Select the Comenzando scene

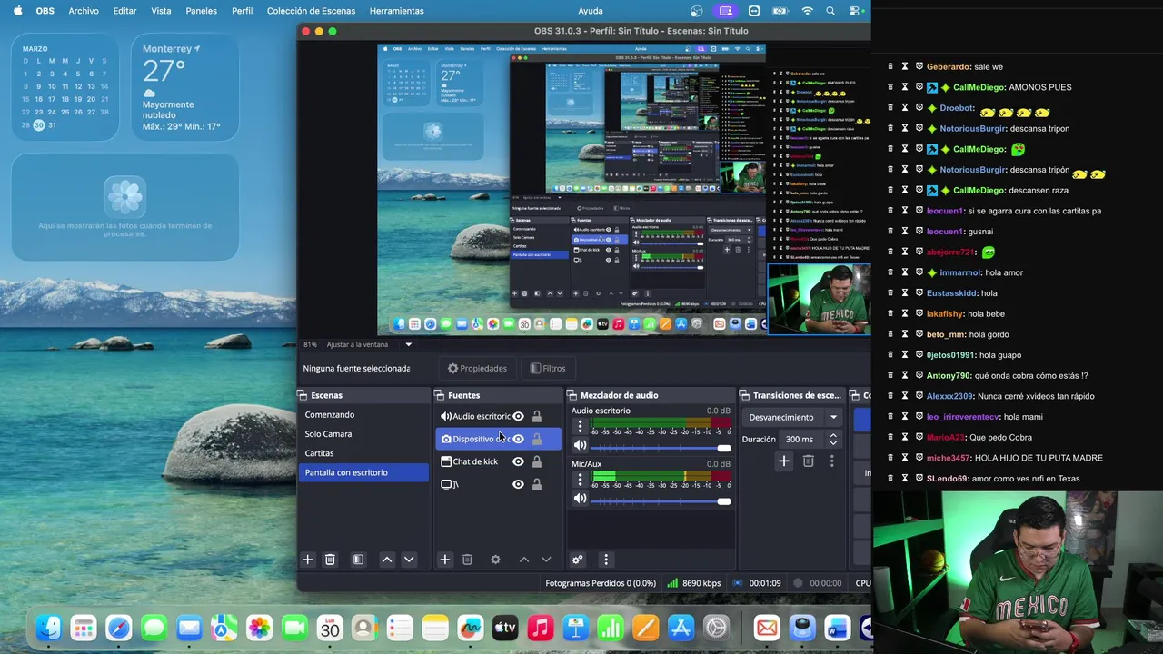point(363,414)
